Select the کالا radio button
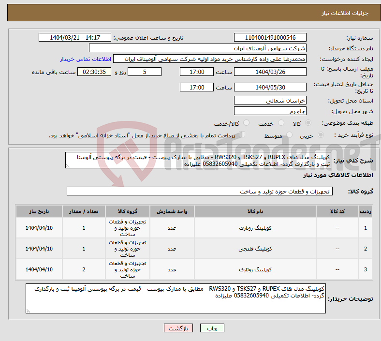Viewport: 381px width, 341px height. [x=308, y=123]
